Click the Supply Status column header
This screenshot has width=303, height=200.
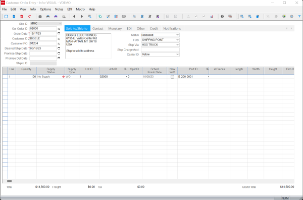pyautogui.click(x=51, y=71)
